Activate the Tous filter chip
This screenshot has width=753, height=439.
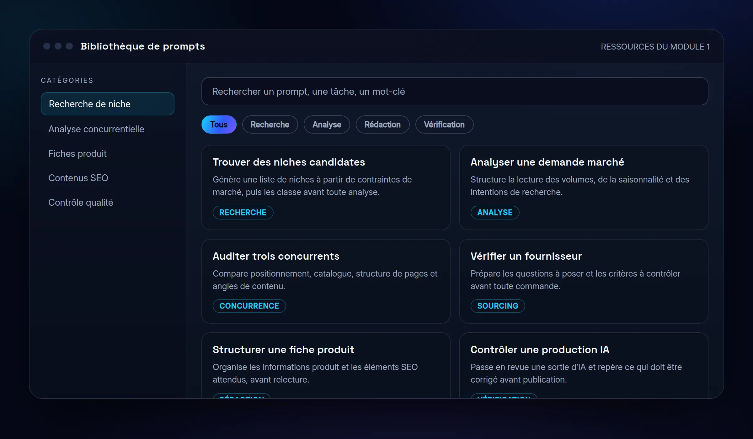coord(219,124)
